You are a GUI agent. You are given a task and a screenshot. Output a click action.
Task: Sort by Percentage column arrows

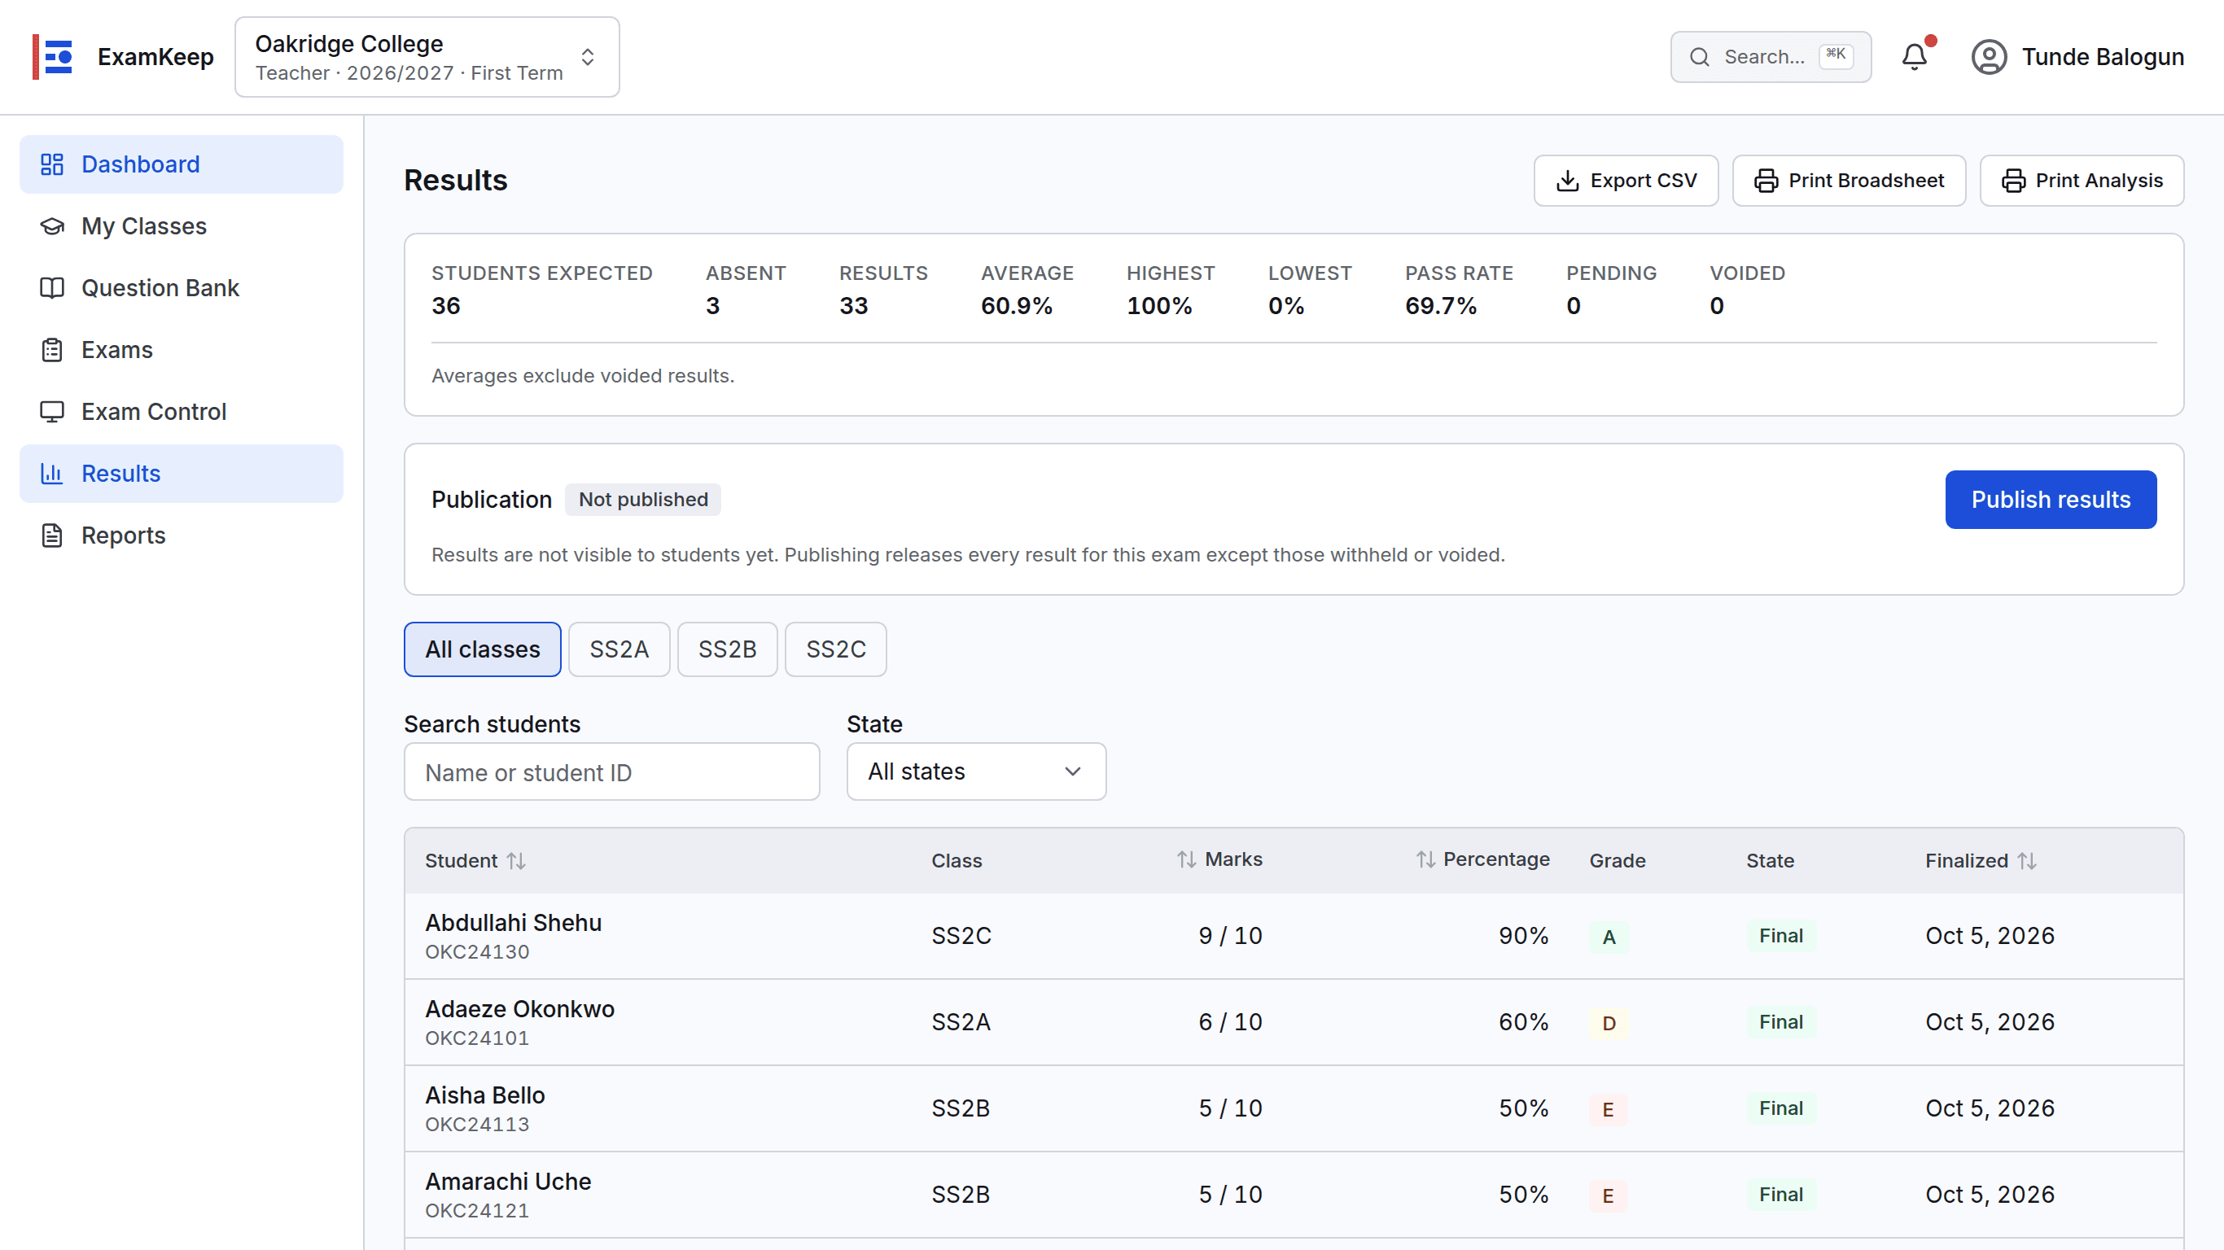1425,859
